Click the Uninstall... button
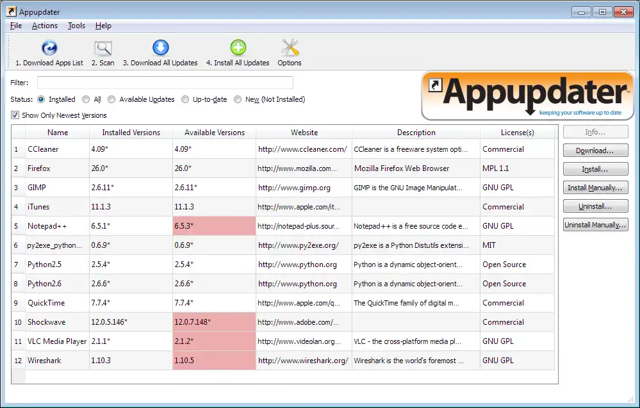This screenshot has width=640, height=408. pyautogui.click(x=596, y=206)
